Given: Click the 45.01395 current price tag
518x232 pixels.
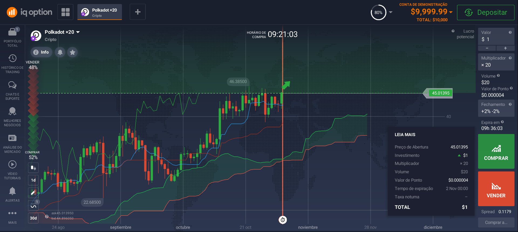Looking at the screenshot, I should pyautogui.click(x=441, y=93).
